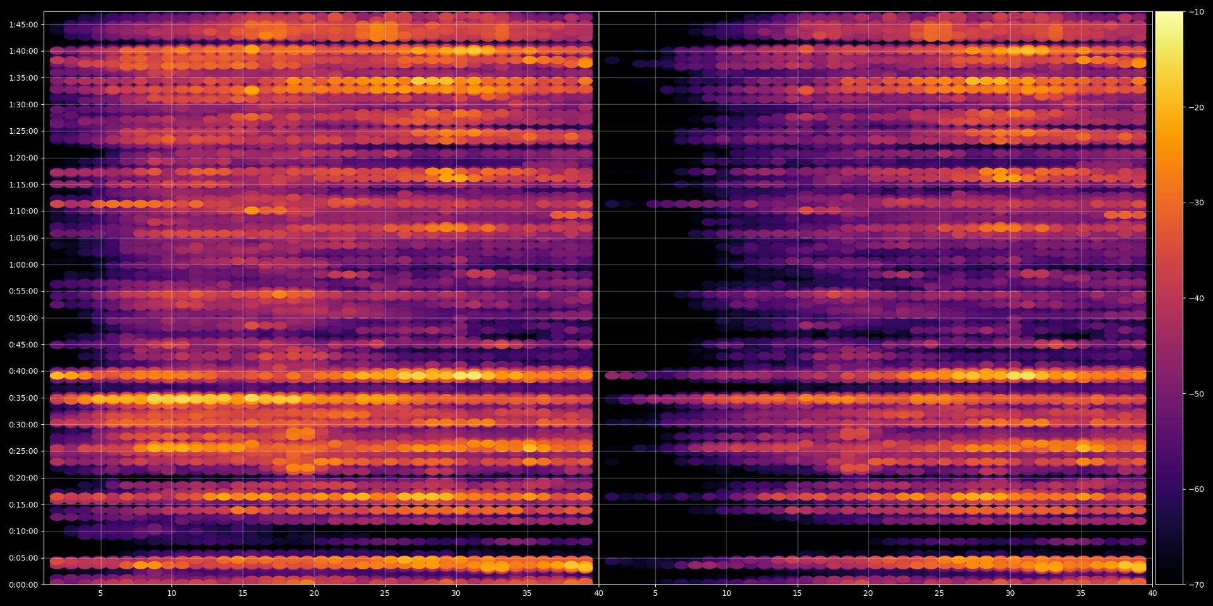Image resolution: width=1213 pixels, height=606 pixels.
Task: Click x-axis tick 35 under right heatmap
Action: pyautogui.click(x=1081, y=593)
